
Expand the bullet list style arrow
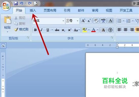point(124,21)
